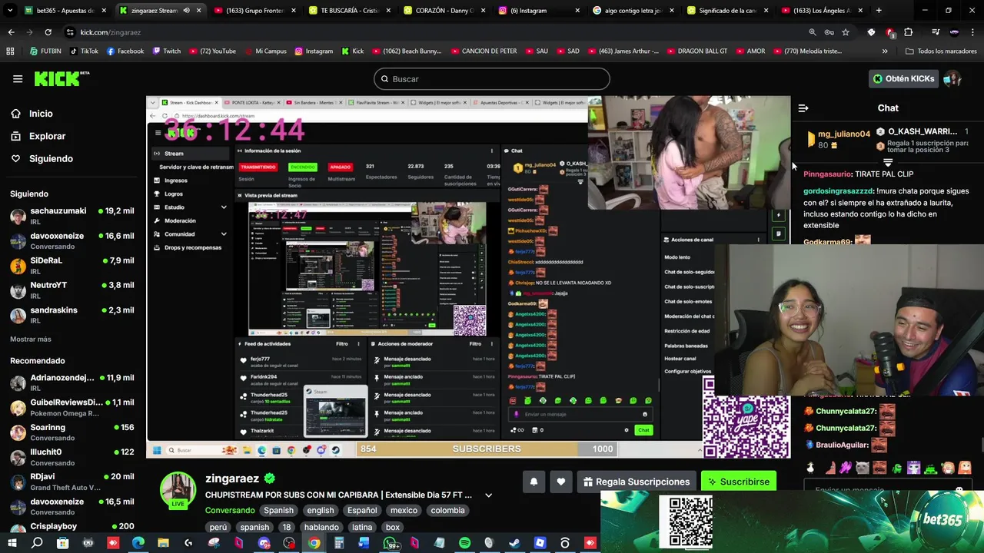This screenshot has height=553, width=984.
Task: Mute the zingaraez tab audio icon
Action: click(x=186, y=11)
